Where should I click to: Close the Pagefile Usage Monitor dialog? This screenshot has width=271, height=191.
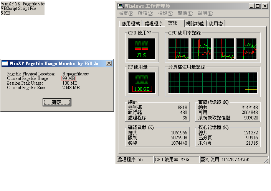click(x=109, y=64)
